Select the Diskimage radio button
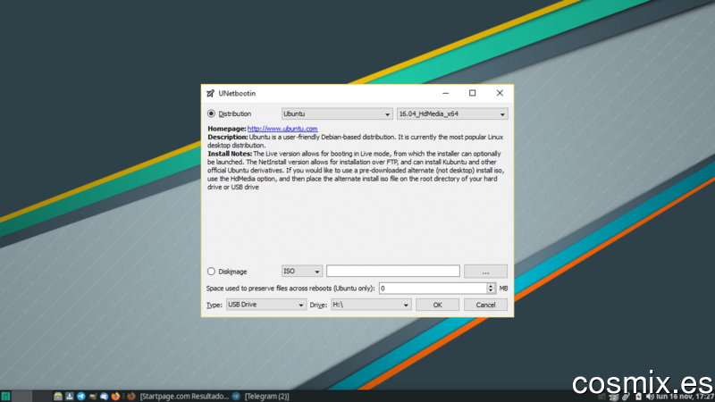715x402 pixels. click(x=211, y=272)
